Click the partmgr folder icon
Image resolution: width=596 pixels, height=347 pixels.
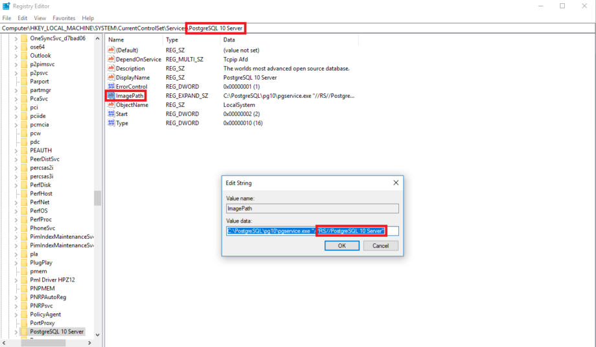tap(25, 90)
